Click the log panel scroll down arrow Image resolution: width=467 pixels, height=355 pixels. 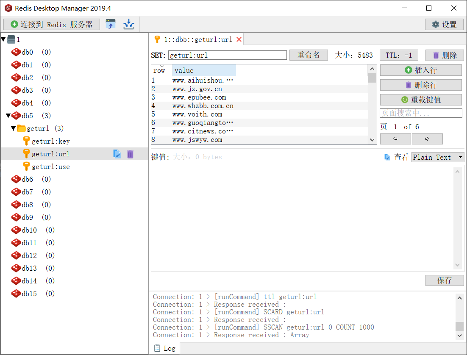[x=459, y=336]
